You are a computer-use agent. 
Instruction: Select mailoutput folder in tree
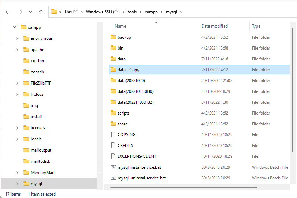(x=41, y=150)
